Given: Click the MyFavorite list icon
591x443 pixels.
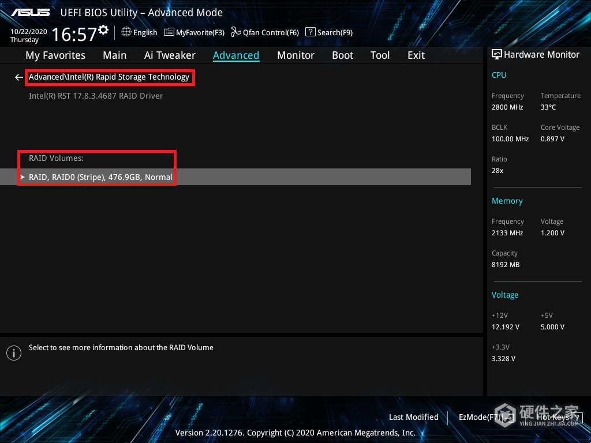Looking at the screenshot, I should pyautogui.click(x=169, y=32).
